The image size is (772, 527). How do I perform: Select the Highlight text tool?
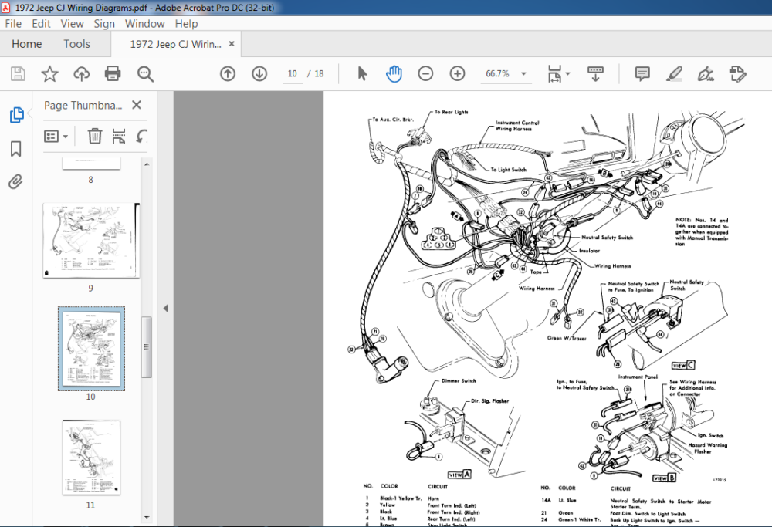point(674,74)
